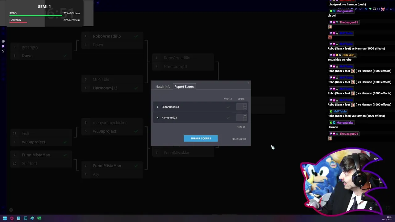Mark Harmonmj13 as winner checkmark
Image resolution: width=395 pixels, height=222 pixels.
coord(228,118)
